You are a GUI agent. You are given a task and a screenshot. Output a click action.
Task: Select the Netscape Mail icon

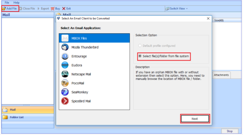(65, 74)
